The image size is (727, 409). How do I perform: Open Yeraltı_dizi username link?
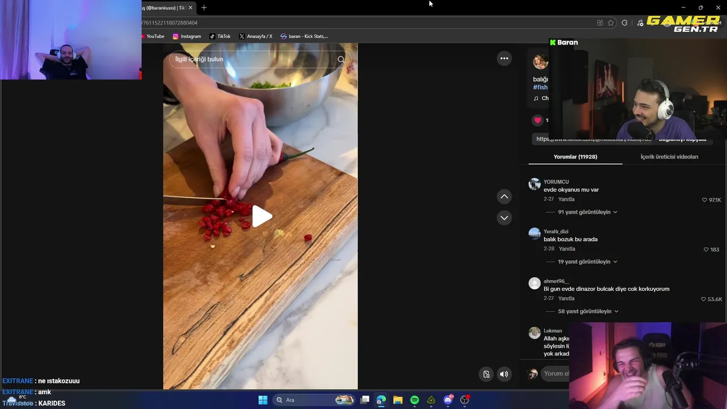click(555, 231)
